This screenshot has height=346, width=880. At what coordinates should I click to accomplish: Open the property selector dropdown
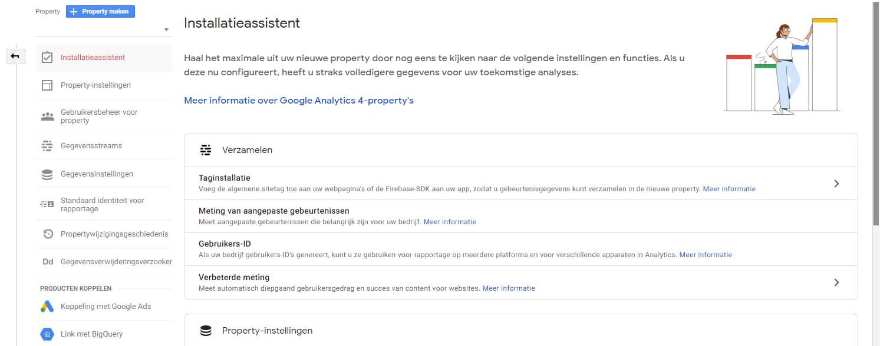103,29
